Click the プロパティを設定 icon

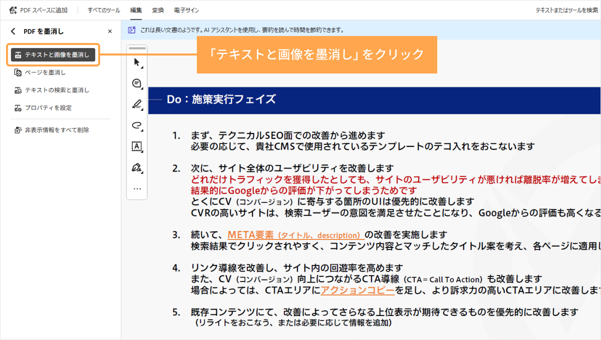click(18, 107)
